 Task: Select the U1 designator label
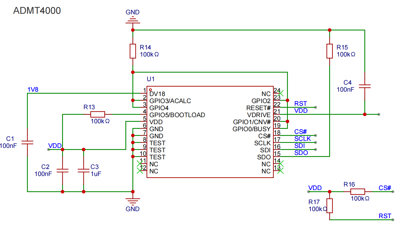[151, 79]
